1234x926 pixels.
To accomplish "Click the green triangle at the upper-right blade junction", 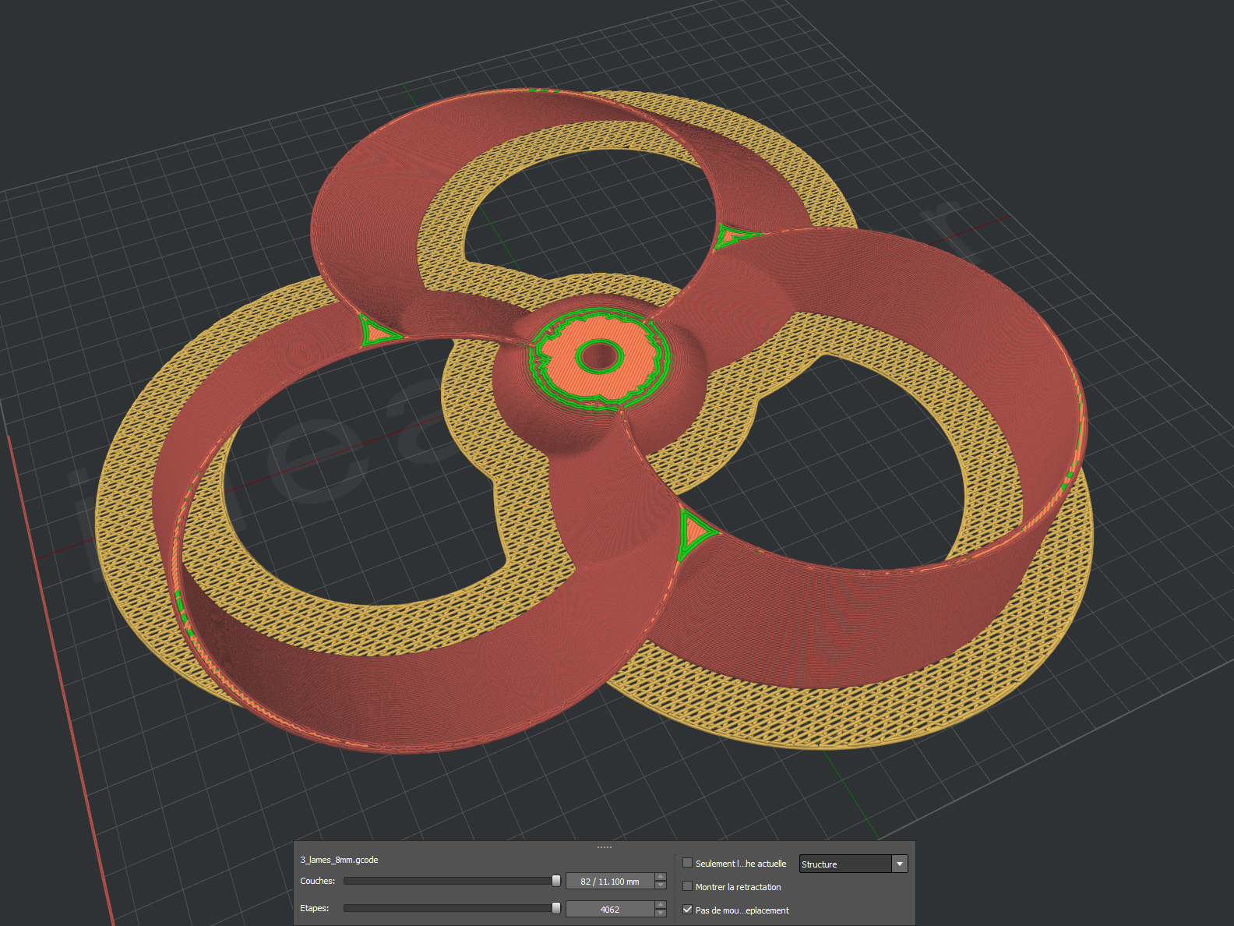I will pos(731,235).
